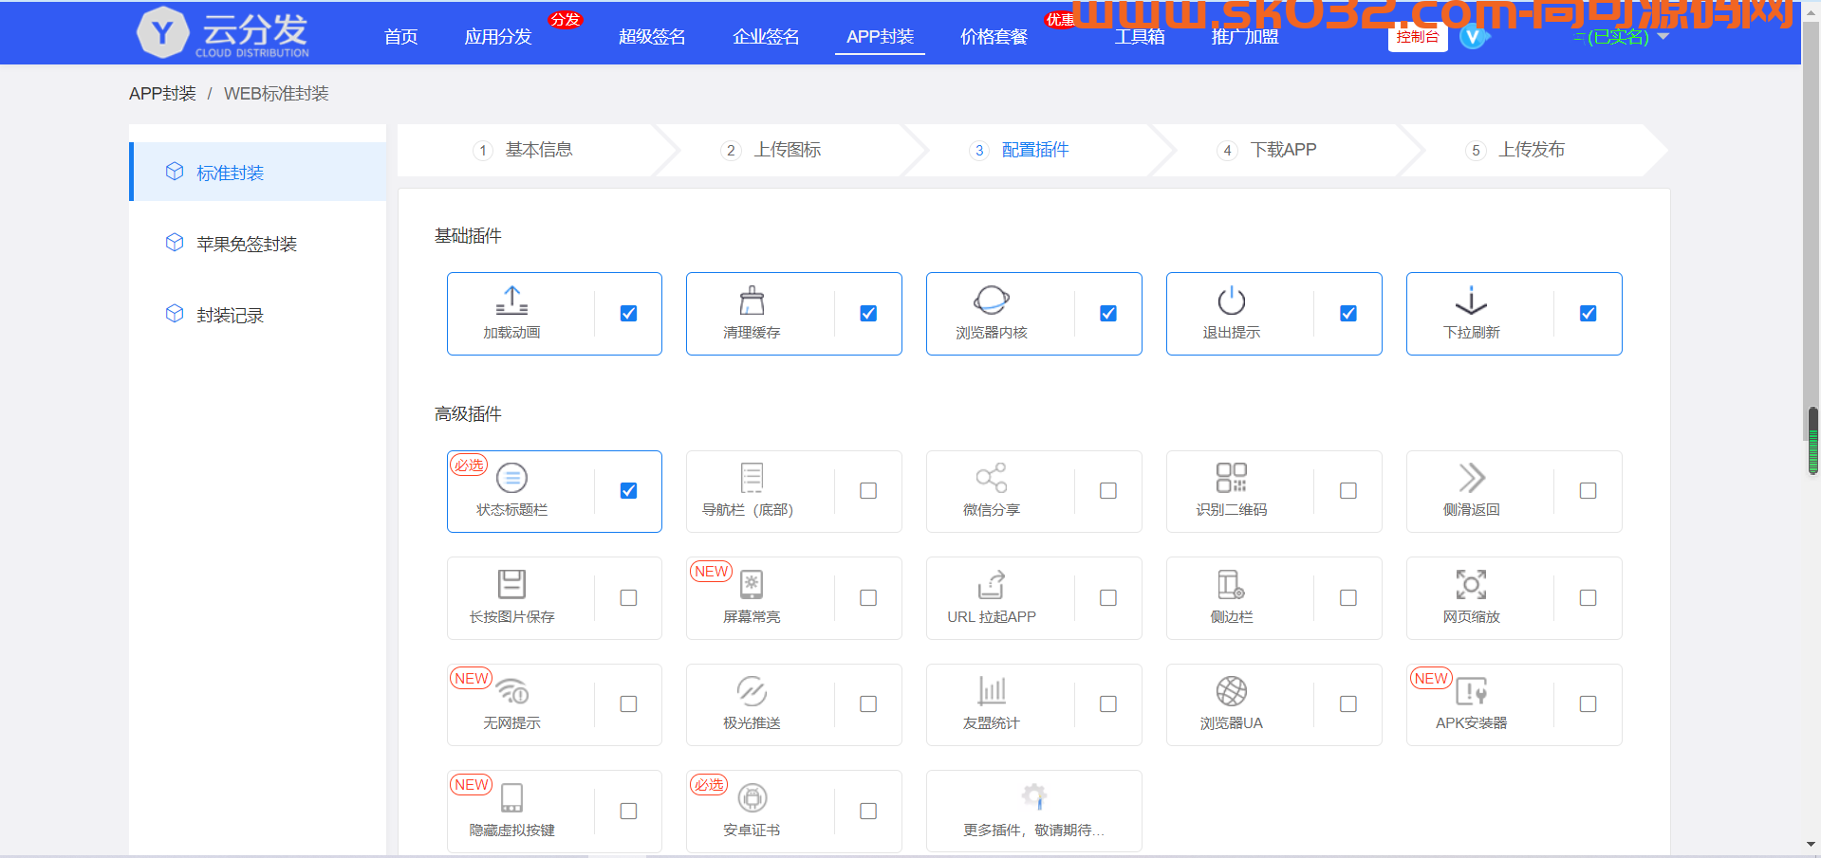Enable the 极光推送 checkbox
This screenshot has width=1821, height=858.
868,703
